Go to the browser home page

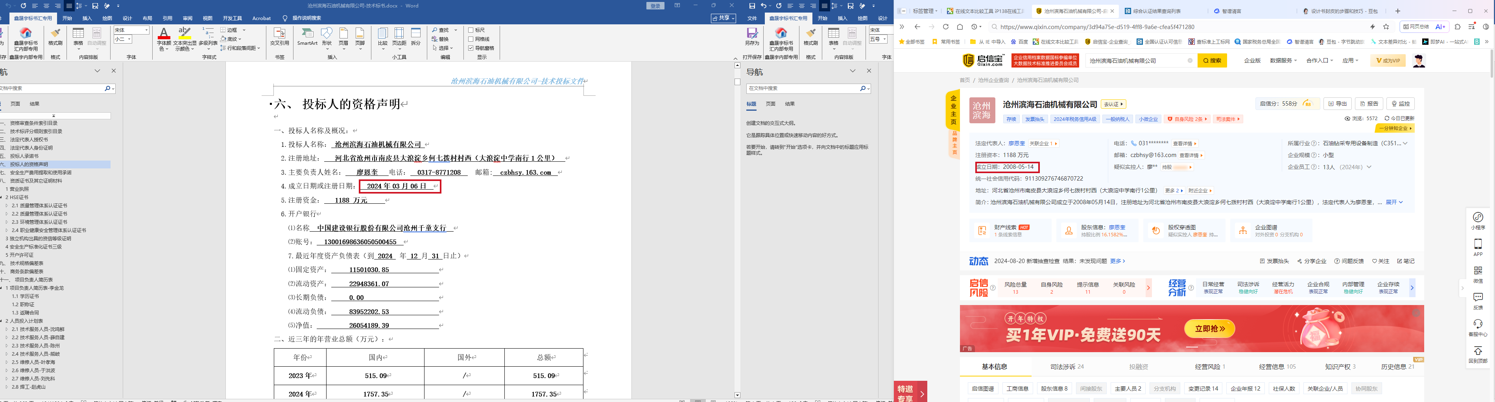click(960, 27)
